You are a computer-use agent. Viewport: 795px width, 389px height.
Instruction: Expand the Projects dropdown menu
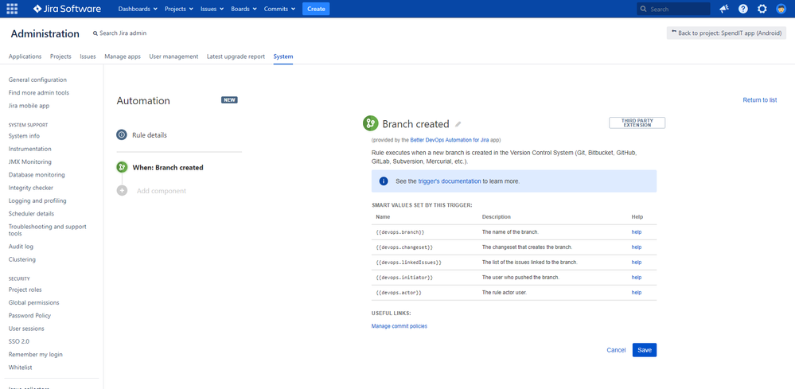178,9
